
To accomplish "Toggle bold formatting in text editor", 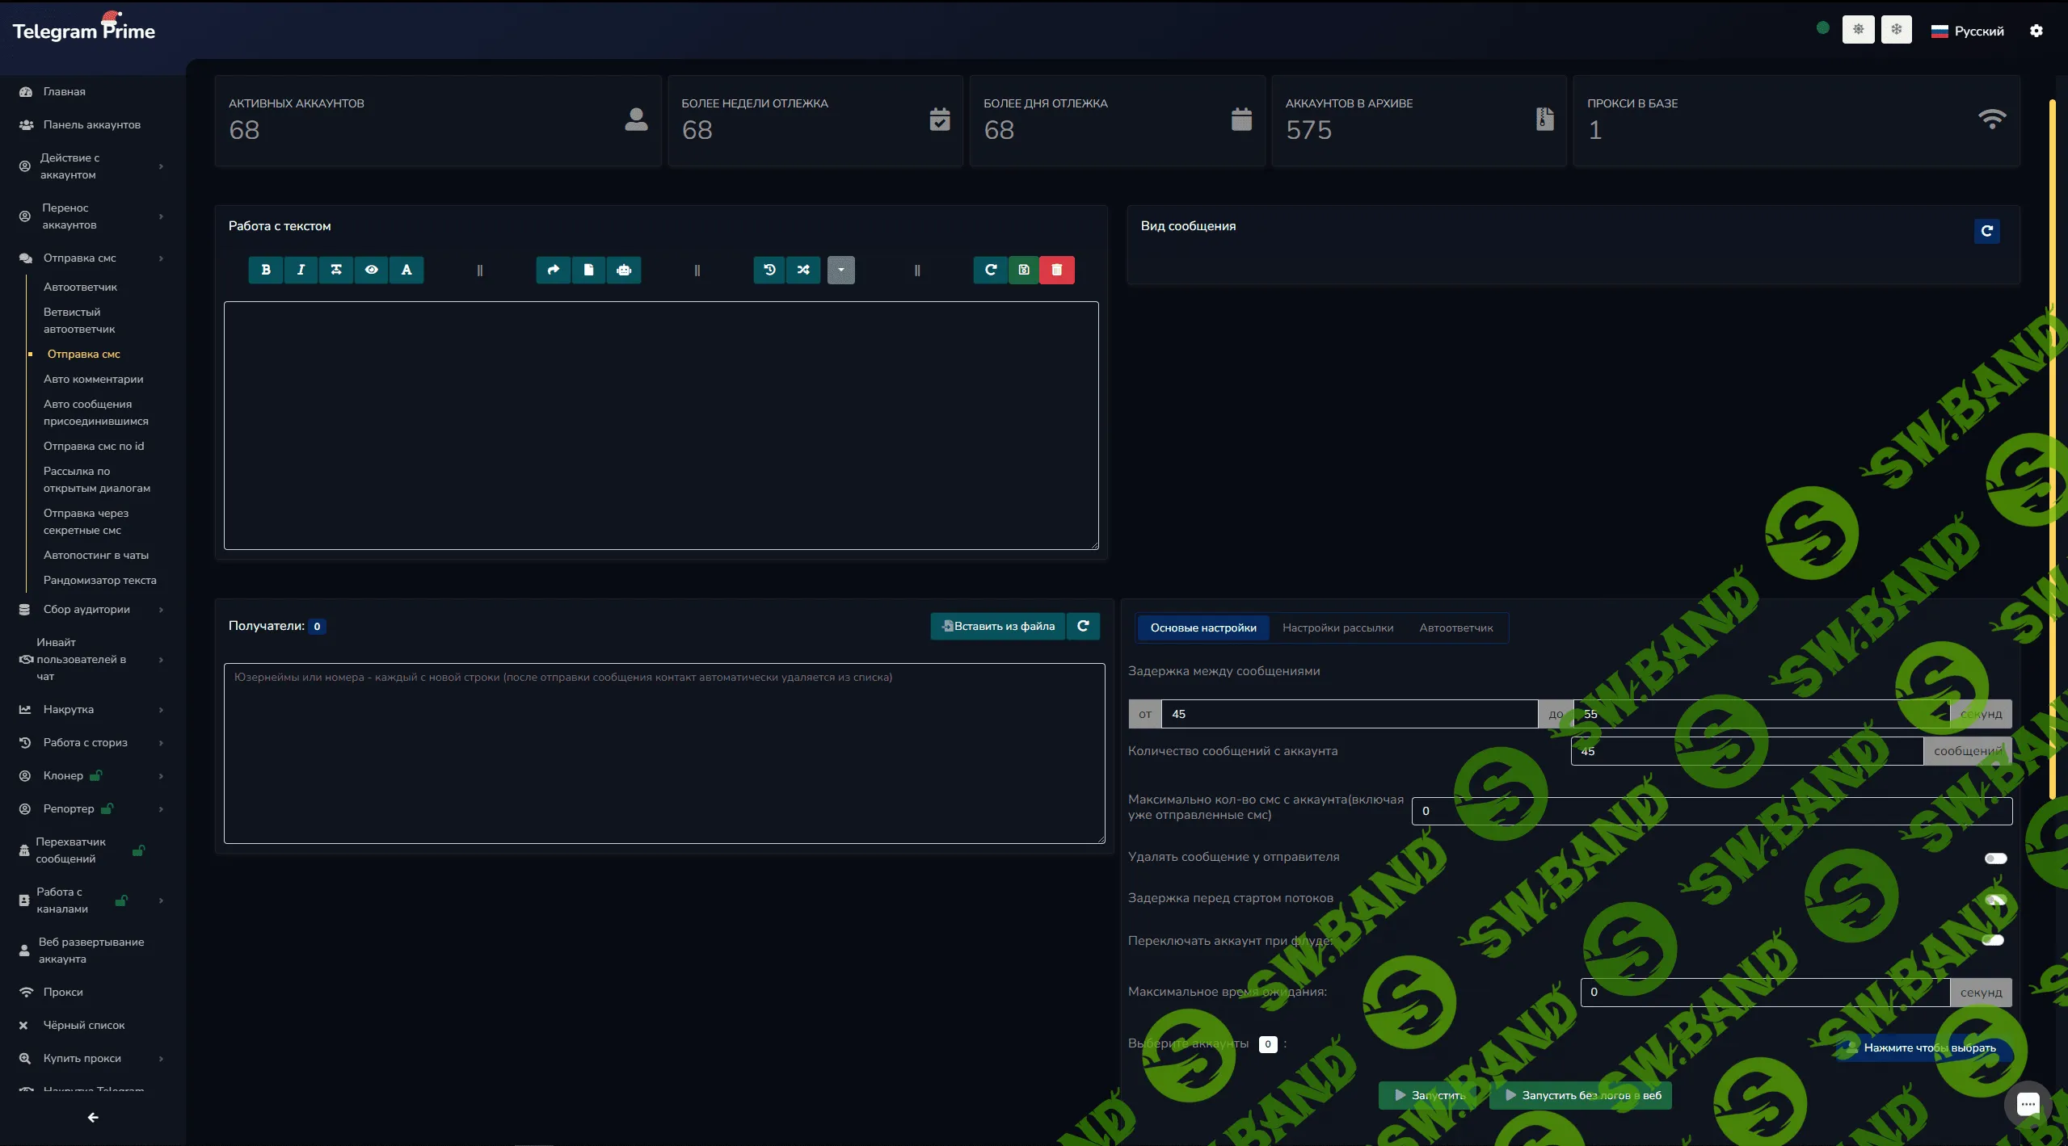I will coord(266,270).
